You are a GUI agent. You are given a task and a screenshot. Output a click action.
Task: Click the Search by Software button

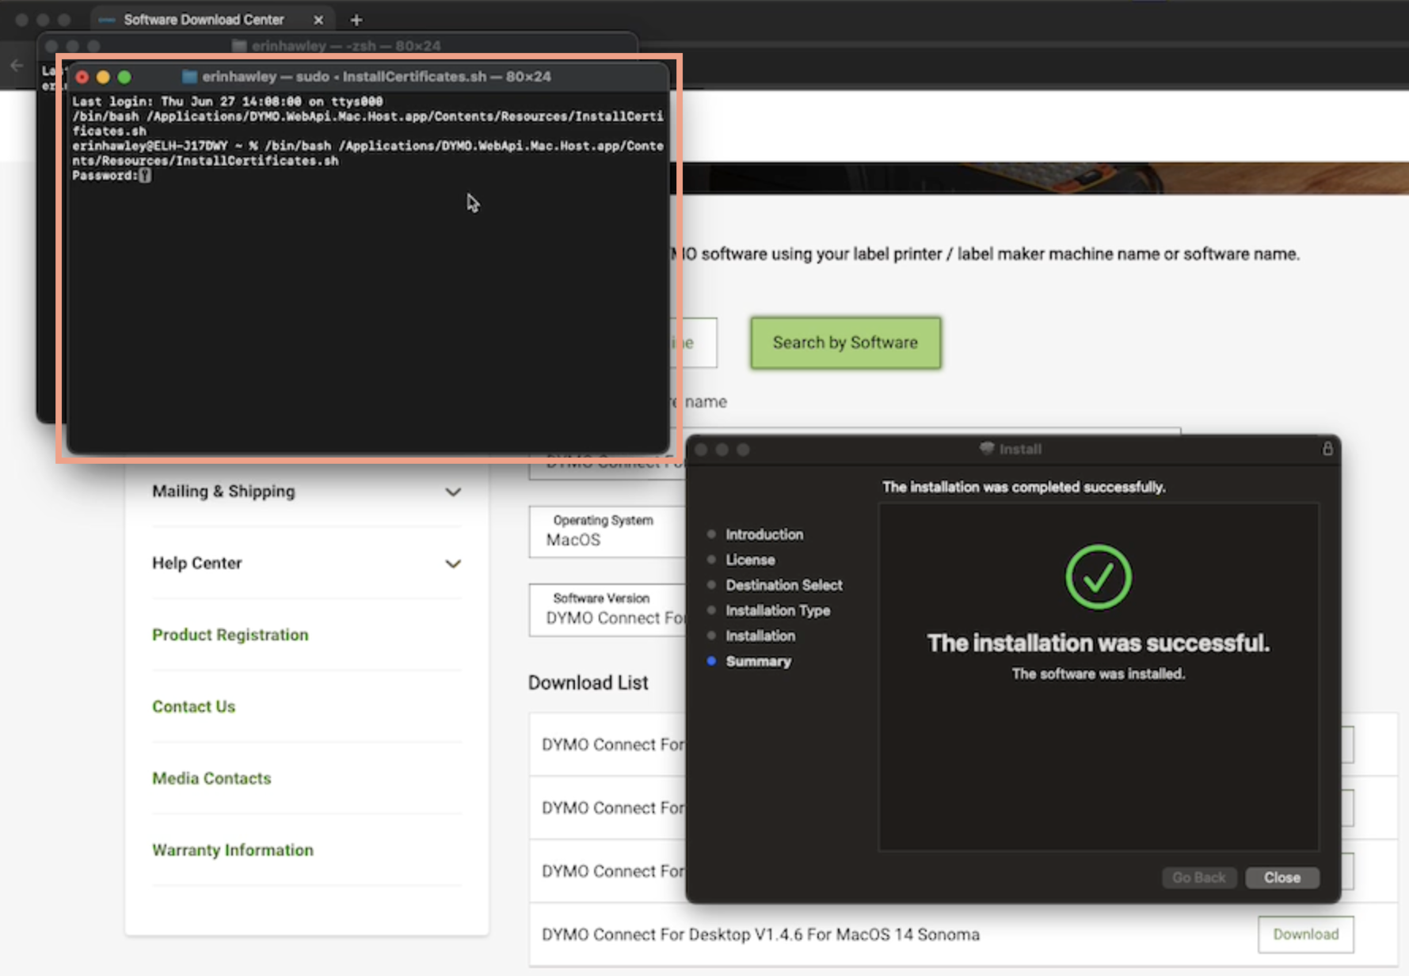click(845, 343)
